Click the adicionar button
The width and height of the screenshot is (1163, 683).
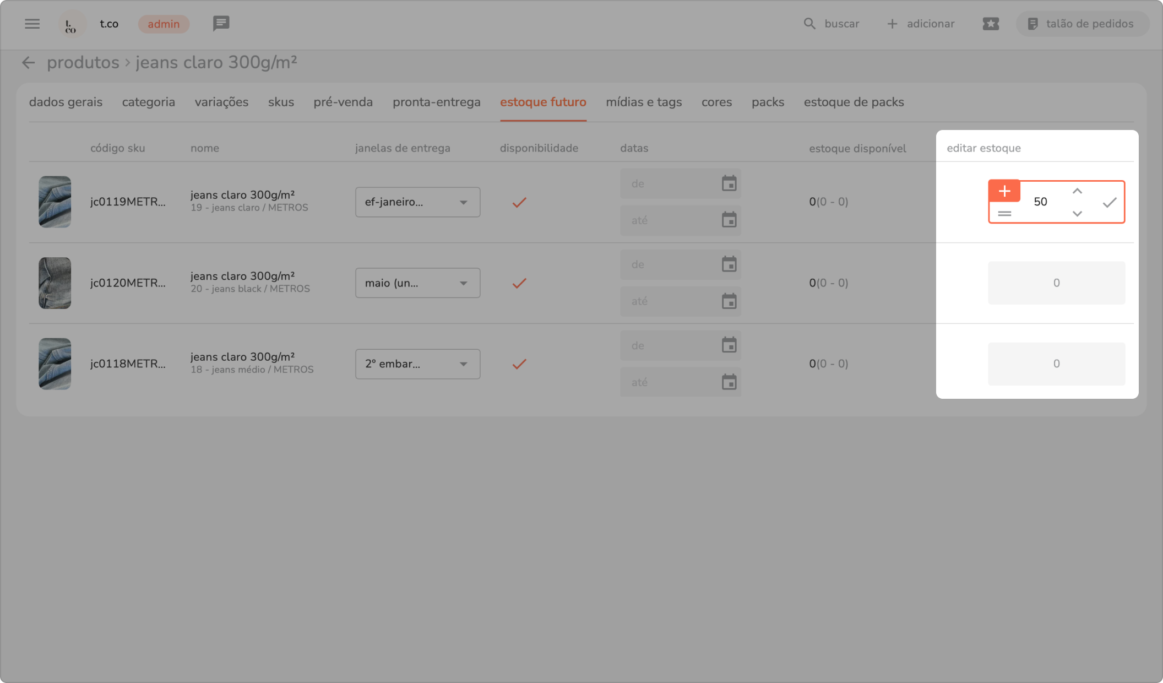[x=921, y=24]
